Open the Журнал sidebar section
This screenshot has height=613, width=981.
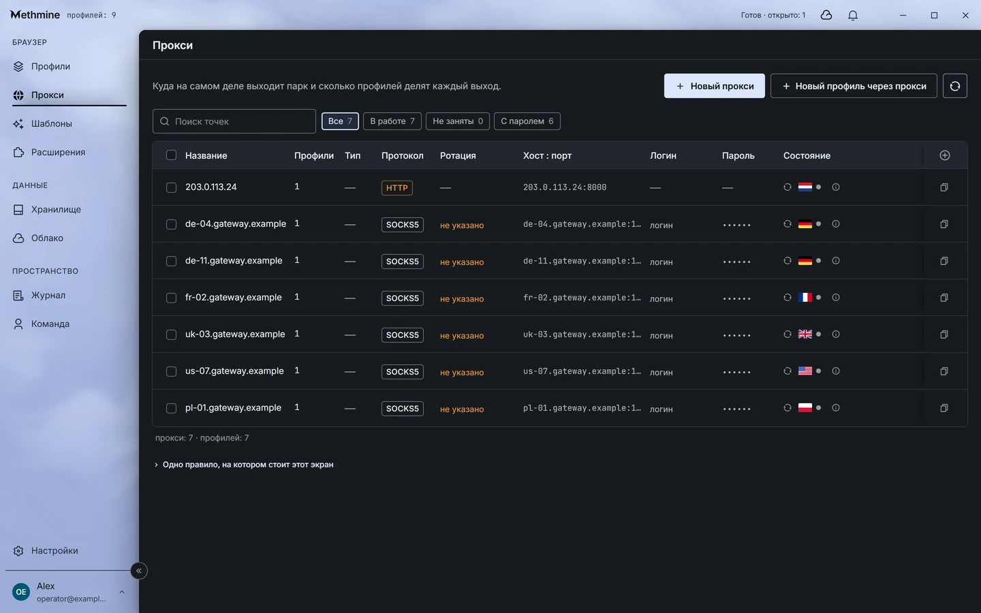point(69,296)
